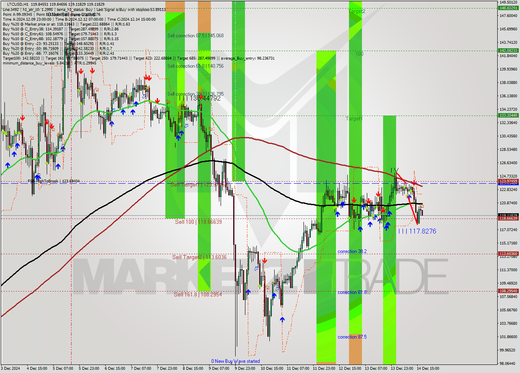
Task: Click the 'Sell 161.8 | 108.2954' label
Action: [198, 294]
